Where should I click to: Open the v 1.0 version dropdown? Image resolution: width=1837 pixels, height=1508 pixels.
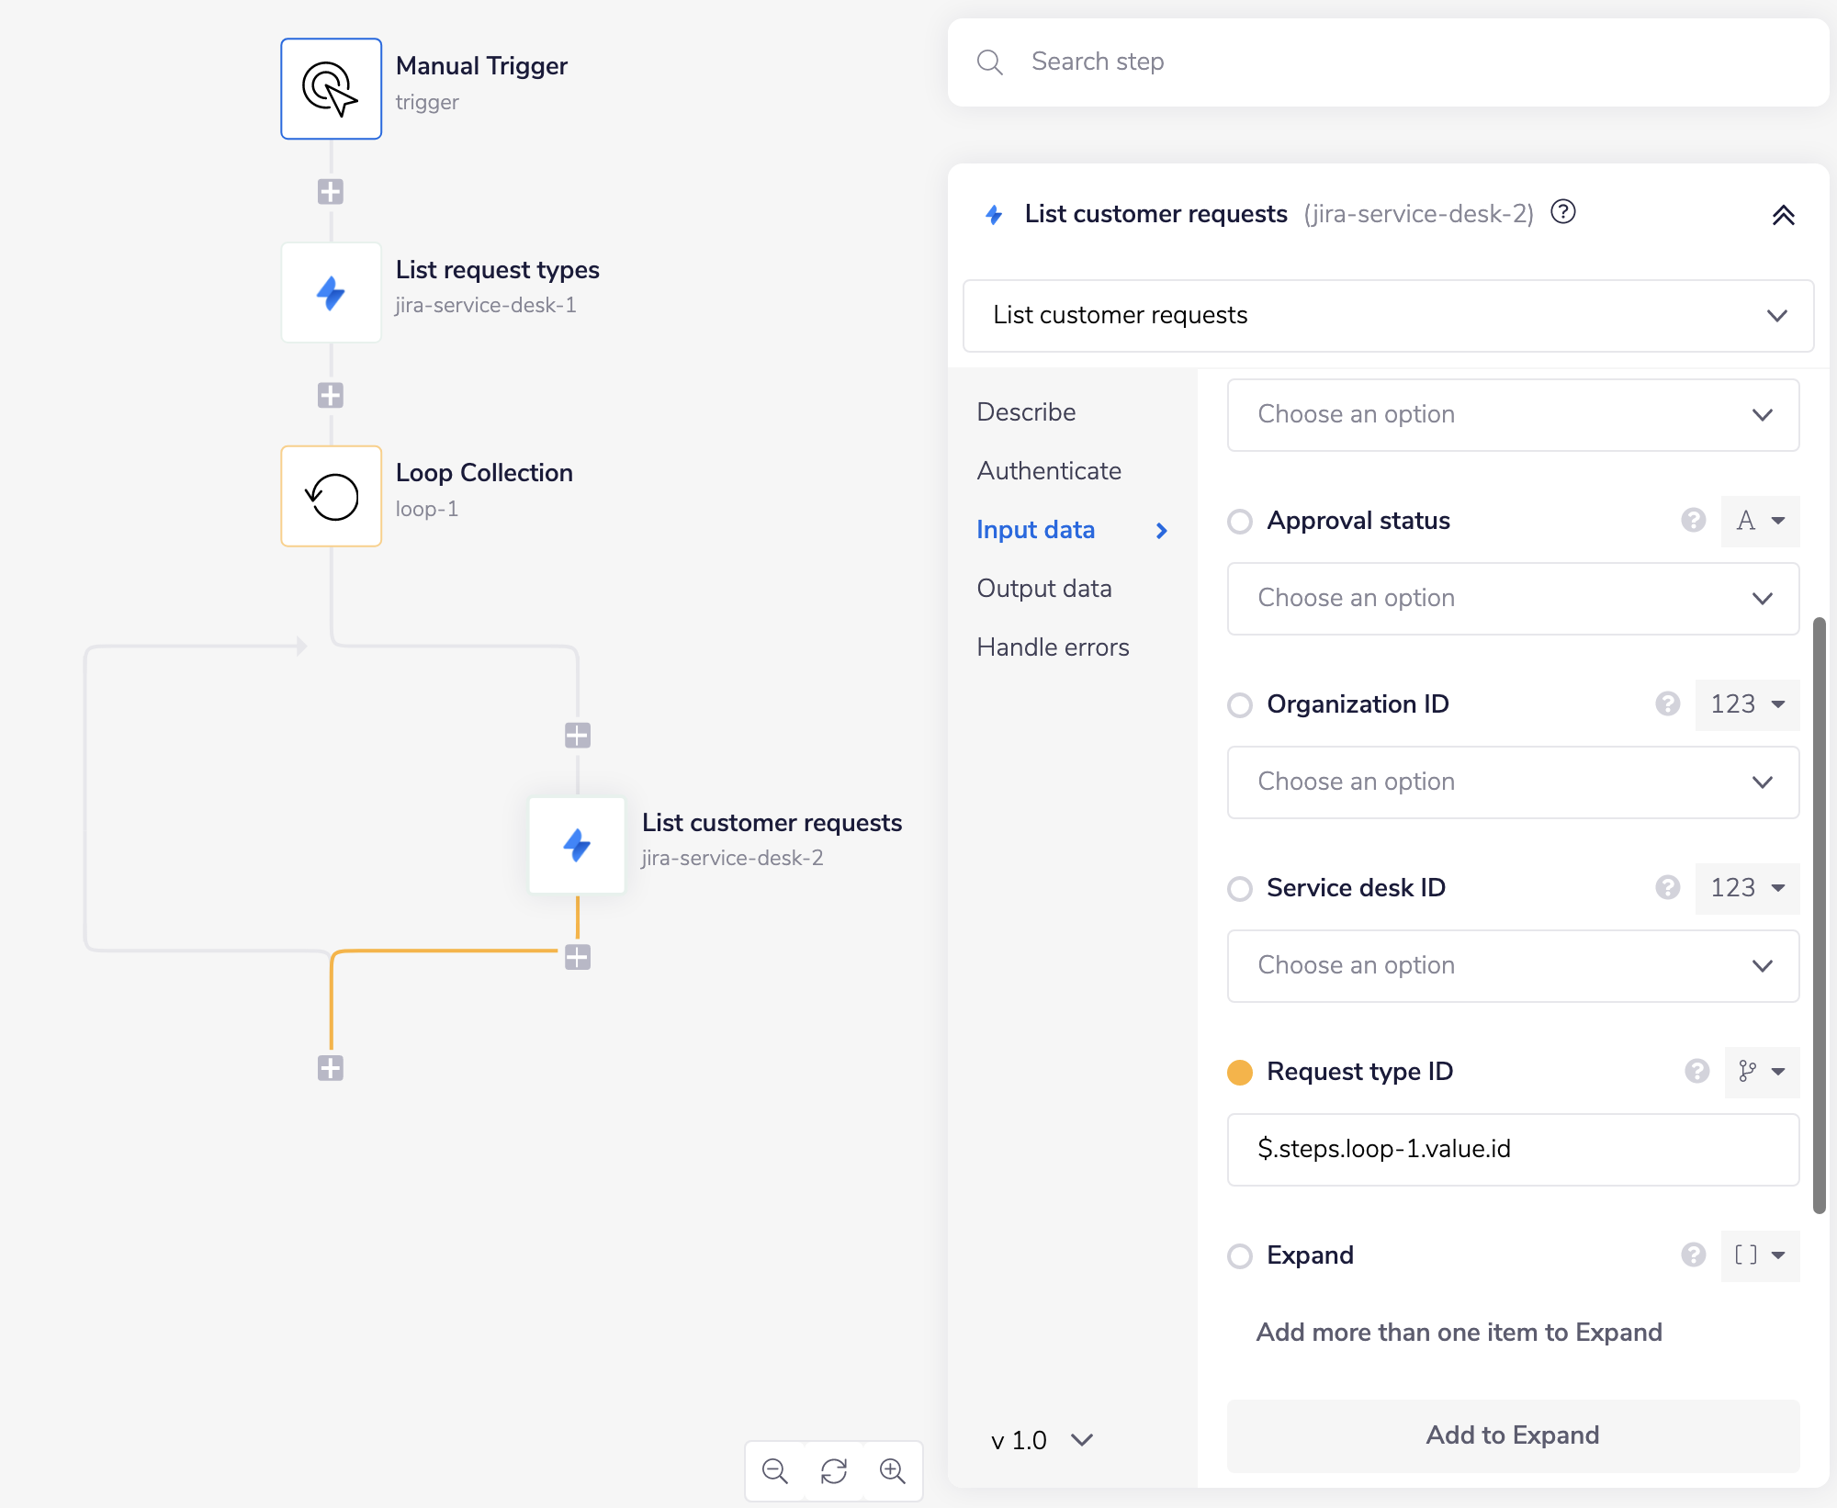1040,1440
